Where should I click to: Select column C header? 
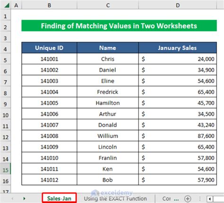click(108, 5)
